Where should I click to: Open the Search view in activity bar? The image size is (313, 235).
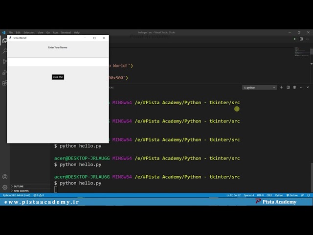(4, 51)
